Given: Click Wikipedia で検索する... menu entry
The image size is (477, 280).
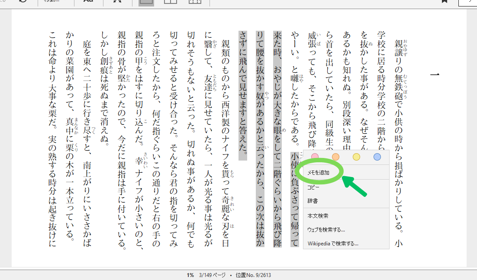Looking at the screenshot, I should (333, 243).
